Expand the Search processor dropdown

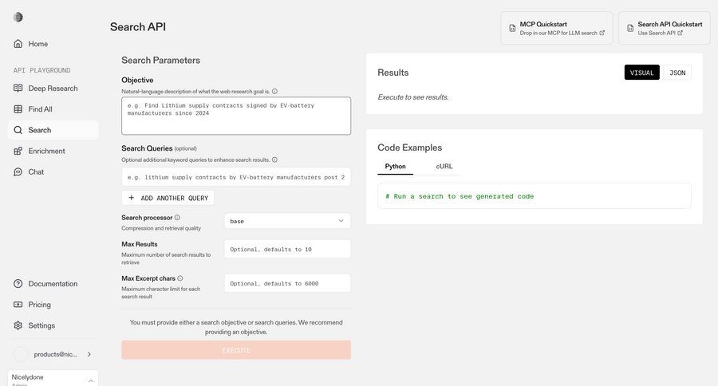(x=287, y=221)
